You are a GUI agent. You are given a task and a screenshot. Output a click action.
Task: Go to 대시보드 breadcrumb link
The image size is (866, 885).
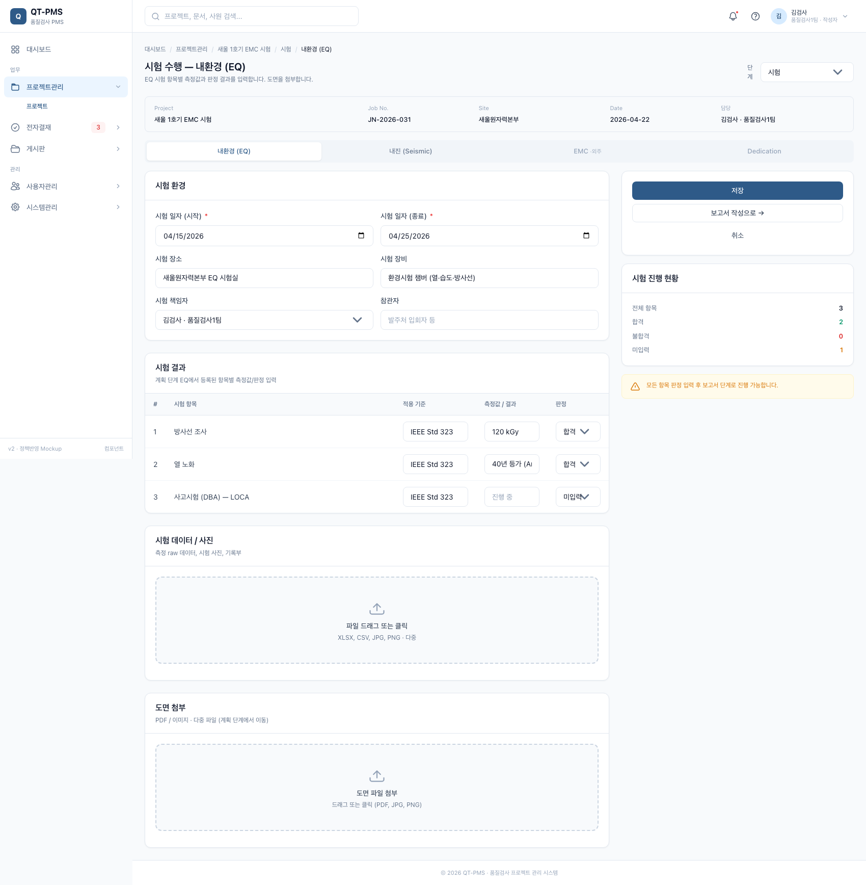[x=155, y=49]
